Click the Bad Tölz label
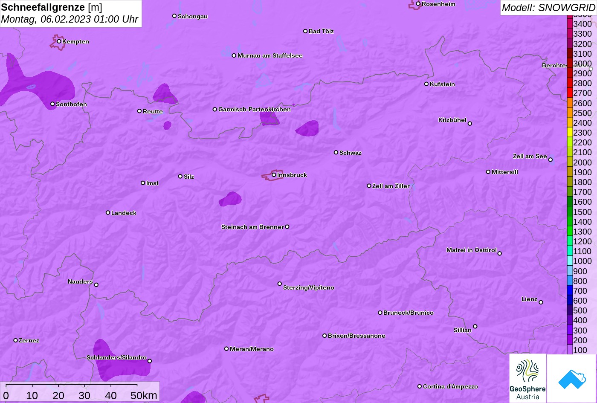 click(x=322, y=31)
